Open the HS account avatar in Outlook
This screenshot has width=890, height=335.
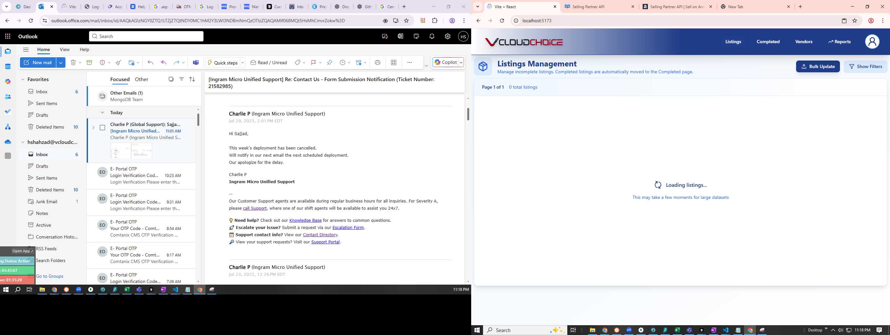[x=463, y=36]
